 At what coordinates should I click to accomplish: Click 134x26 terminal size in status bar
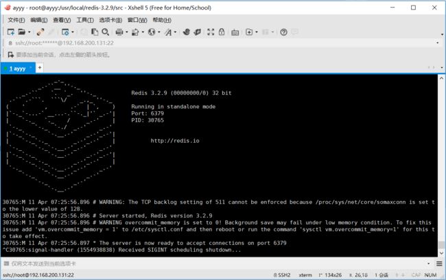click(330, 275)
